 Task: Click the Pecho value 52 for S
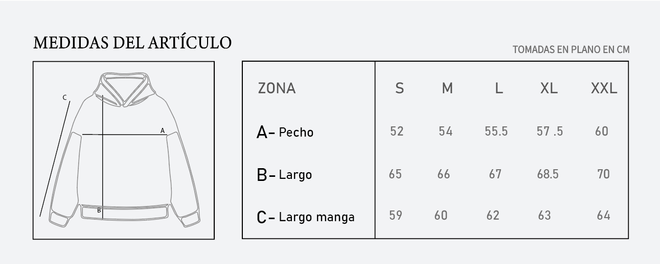397,131
